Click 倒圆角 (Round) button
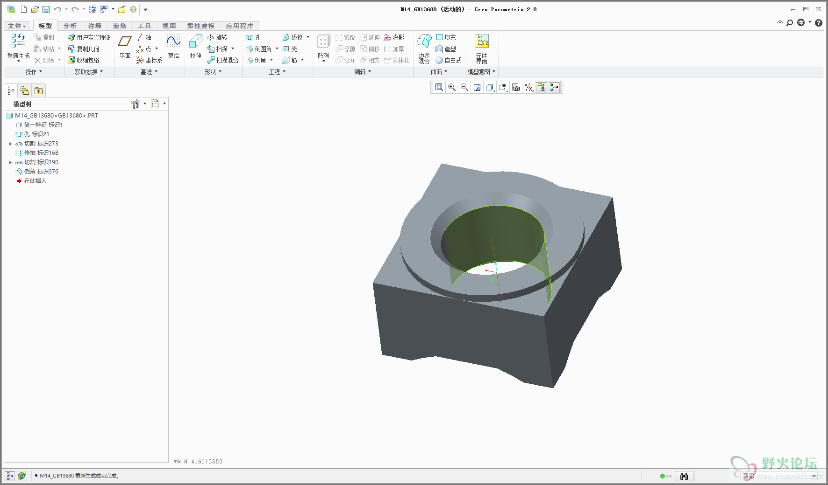Image resolution: width=828 pixels, height=485 pixels. point(259,49)
